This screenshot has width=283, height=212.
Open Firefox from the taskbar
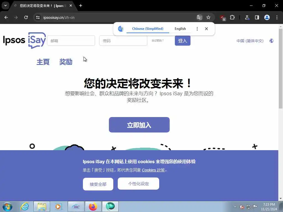93,206
